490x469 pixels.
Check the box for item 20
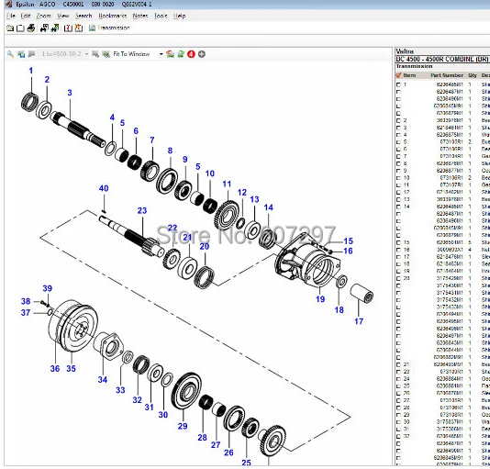(398, 278)
